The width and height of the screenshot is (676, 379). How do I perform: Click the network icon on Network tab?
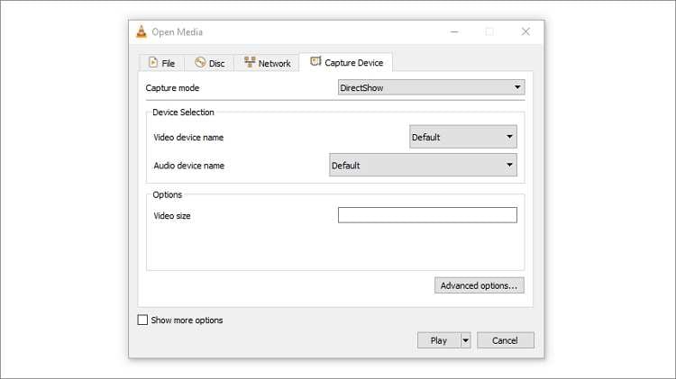tap(250, 62)
